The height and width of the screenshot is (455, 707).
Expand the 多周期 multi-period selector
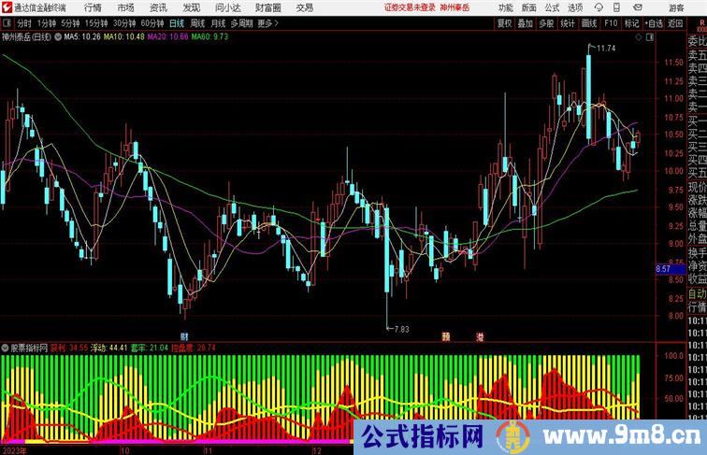(241, 23)
